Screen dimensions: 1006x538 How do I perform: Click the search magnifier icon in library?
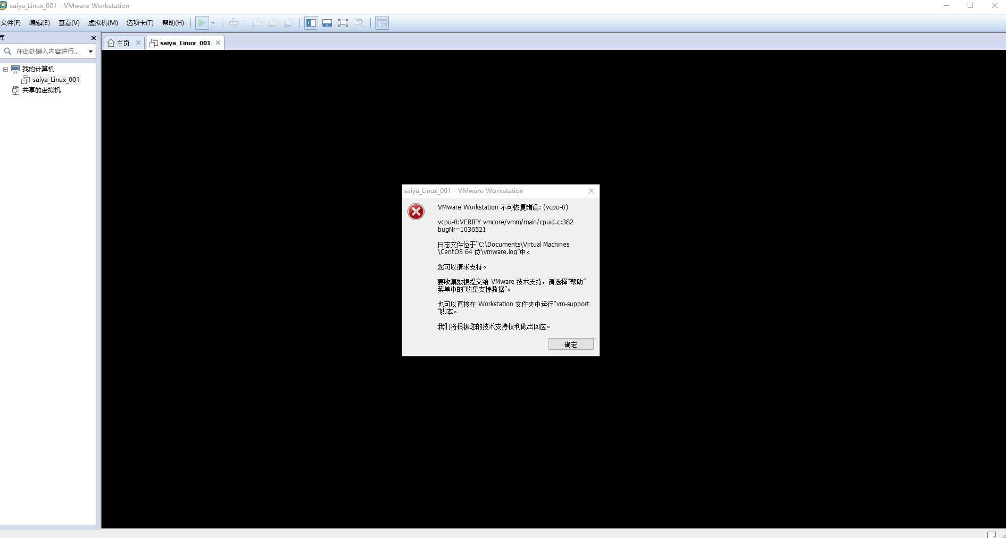click(x=7, y=52)
